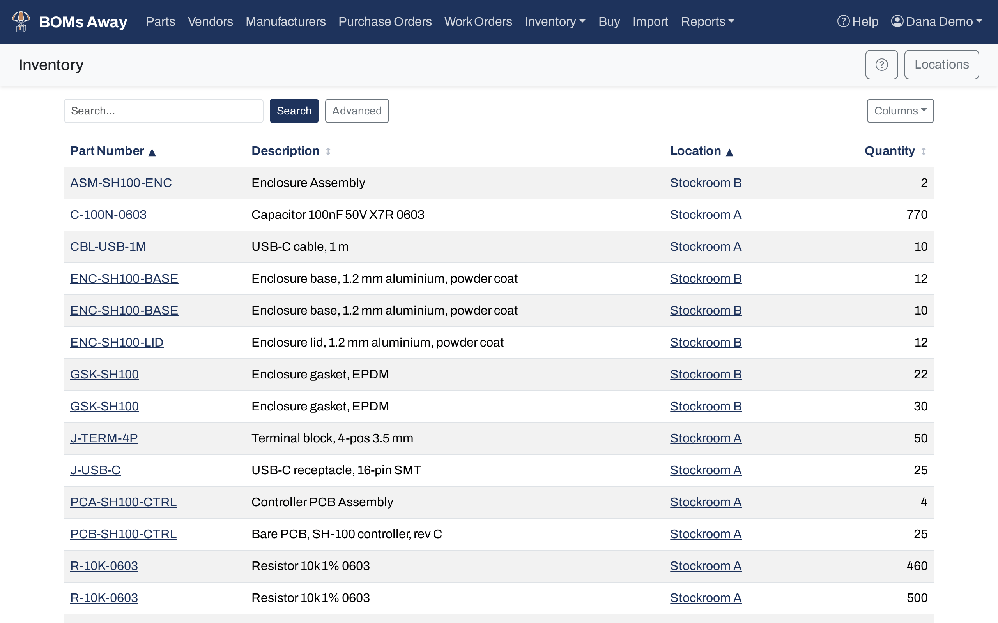Open part ENC-SH100-LID

click(117, 342)
